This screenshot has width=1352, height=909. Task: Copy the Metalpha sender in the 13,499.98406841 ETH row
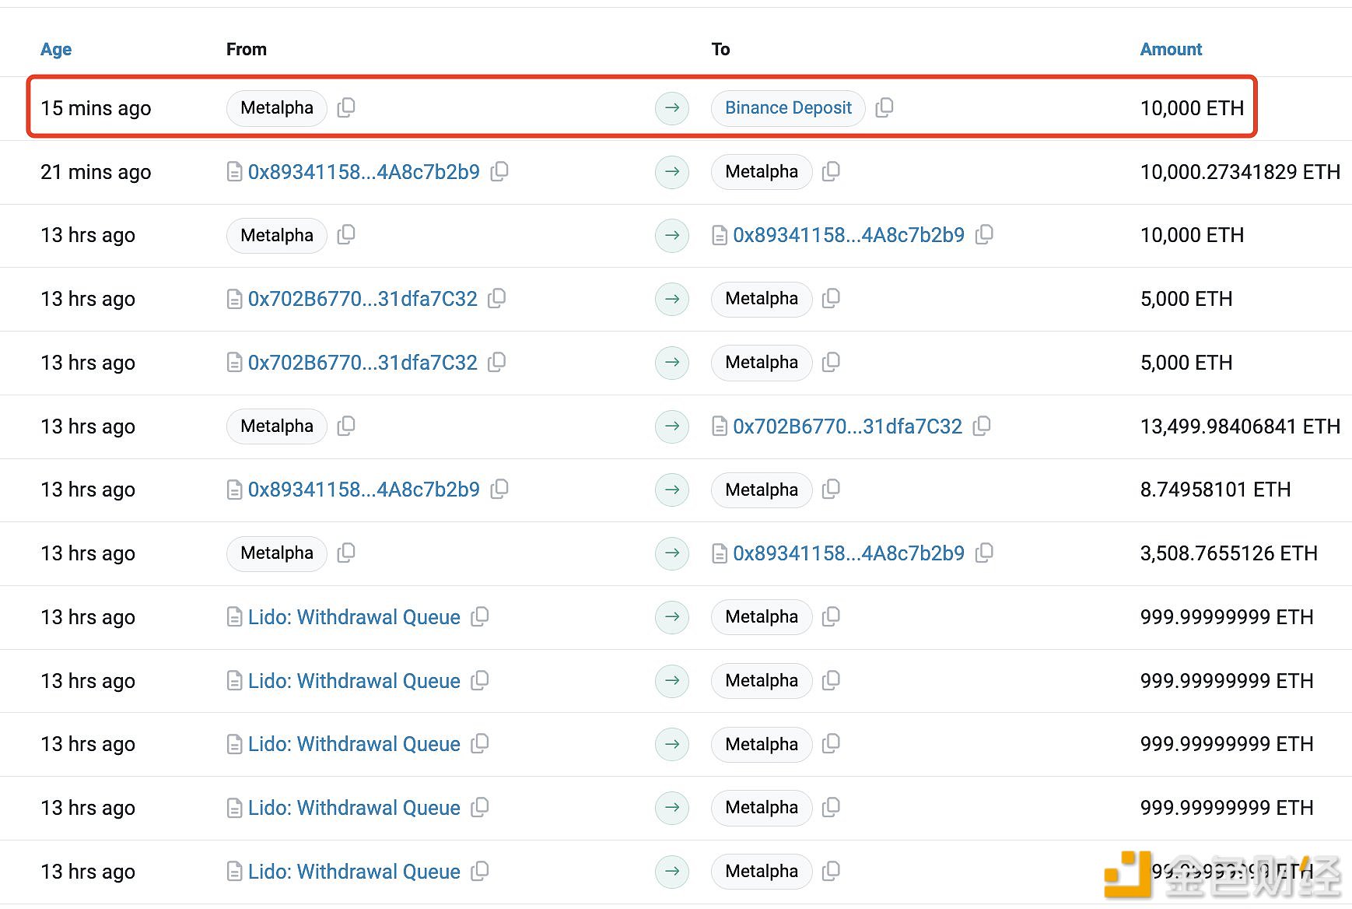(346, 426)
